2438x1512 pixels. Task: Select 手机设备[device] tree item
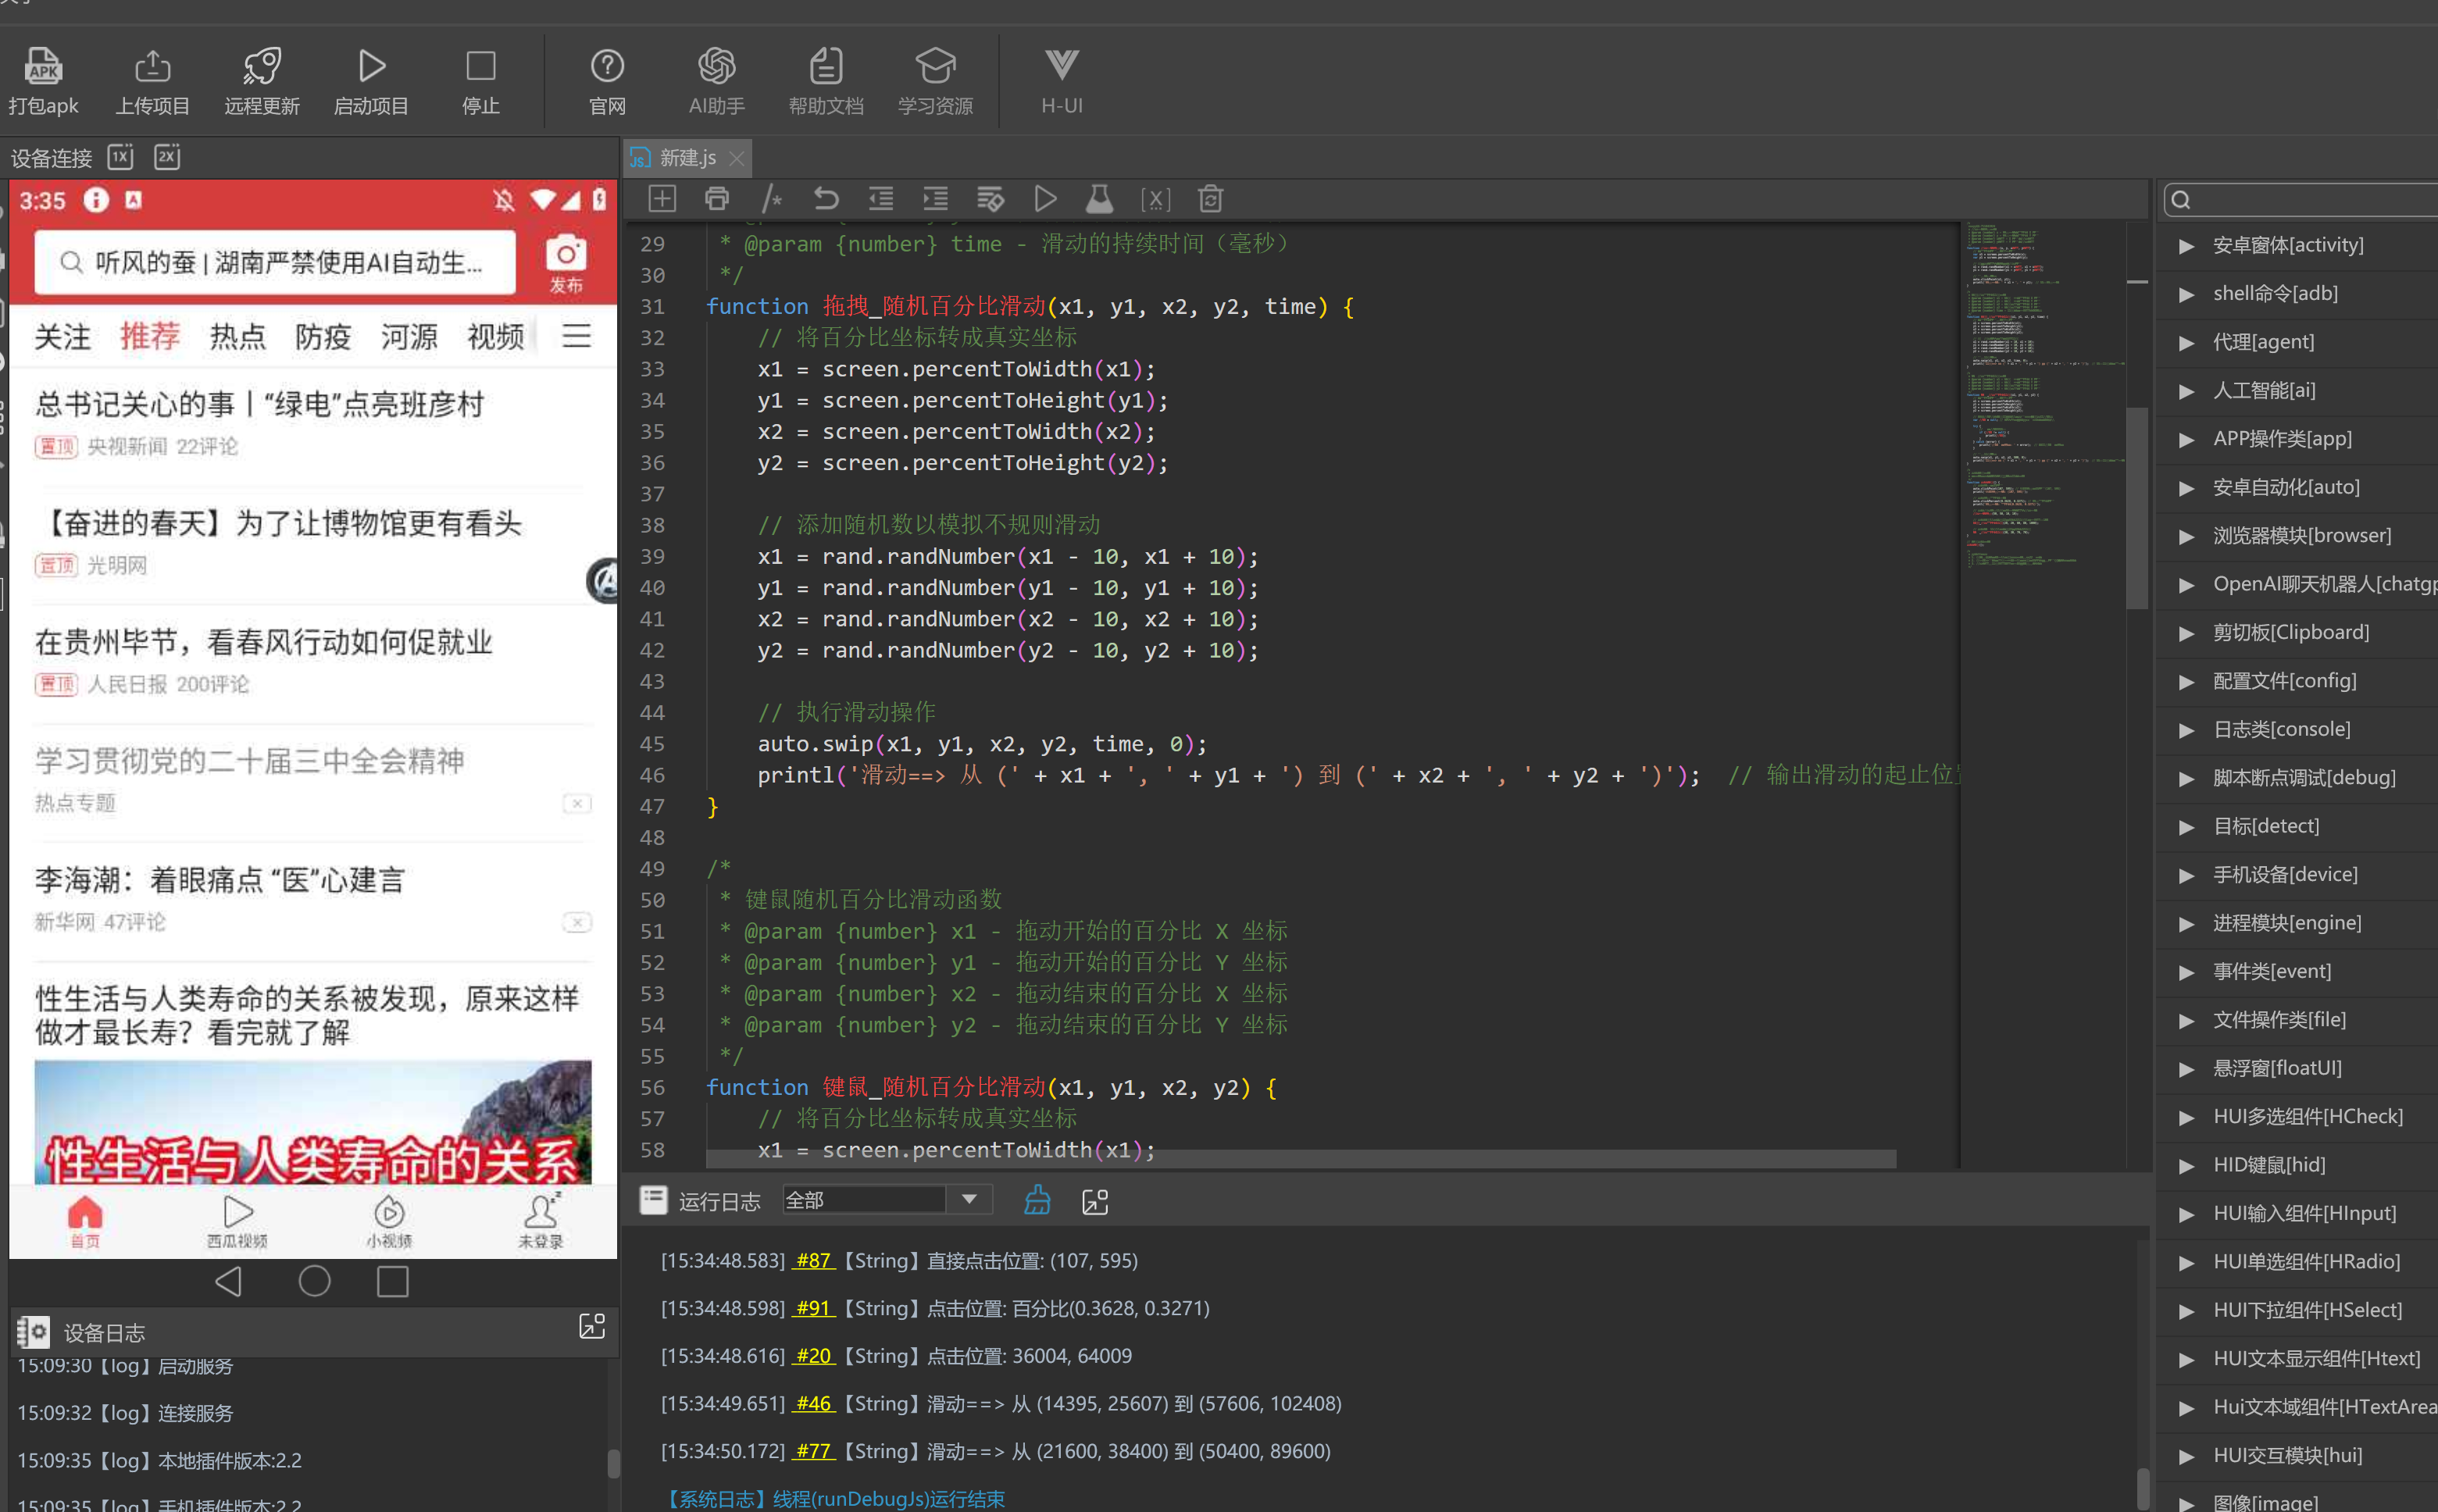coord(2285,874)
